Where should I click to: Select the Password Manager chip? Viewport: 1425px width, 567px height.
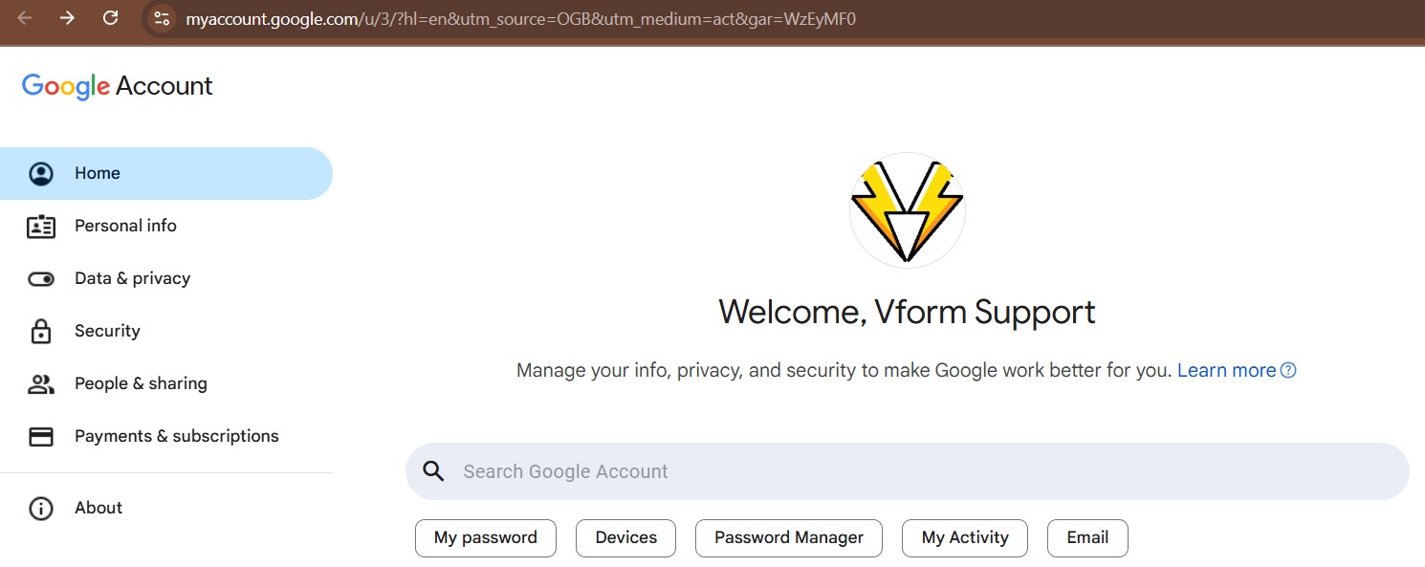(x=788, y=537)
